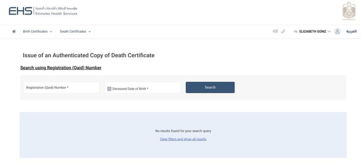Click the 'No results found' message text
Viewport: 361px width, 167px height.
[x=183, y=131]
